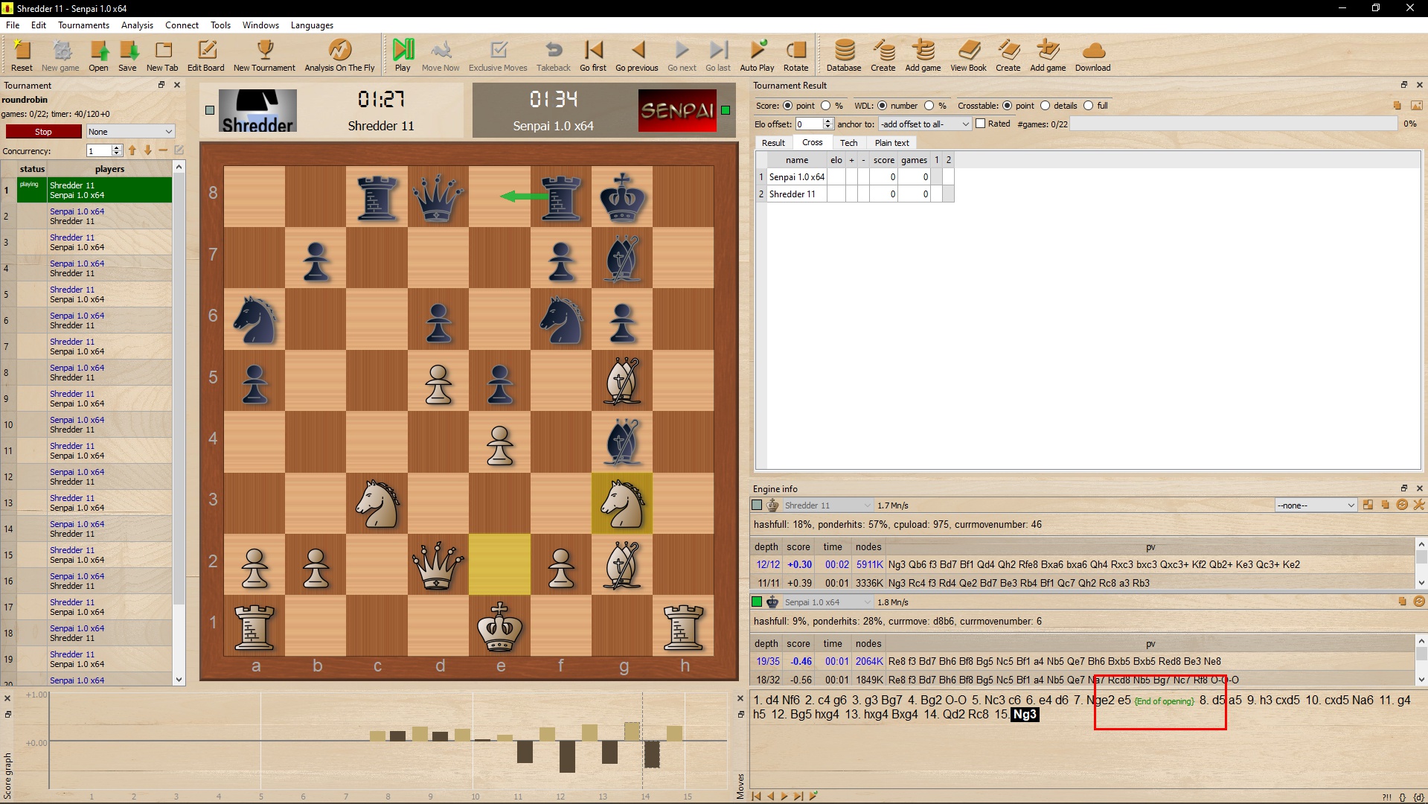Image resolution: width=1428 pixels, height=804 pixels.
Task: Click the red Stop button
Action: (43, 132)
